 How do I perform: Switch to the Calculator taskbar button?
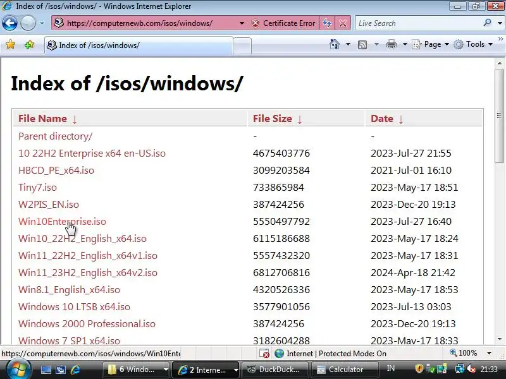point(344,370)
